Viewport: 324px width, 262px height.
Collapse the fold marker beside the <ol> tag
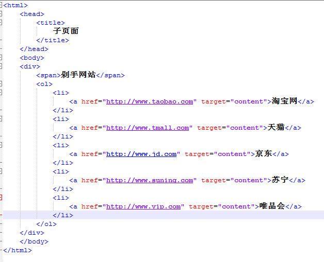tap(1, 84)
